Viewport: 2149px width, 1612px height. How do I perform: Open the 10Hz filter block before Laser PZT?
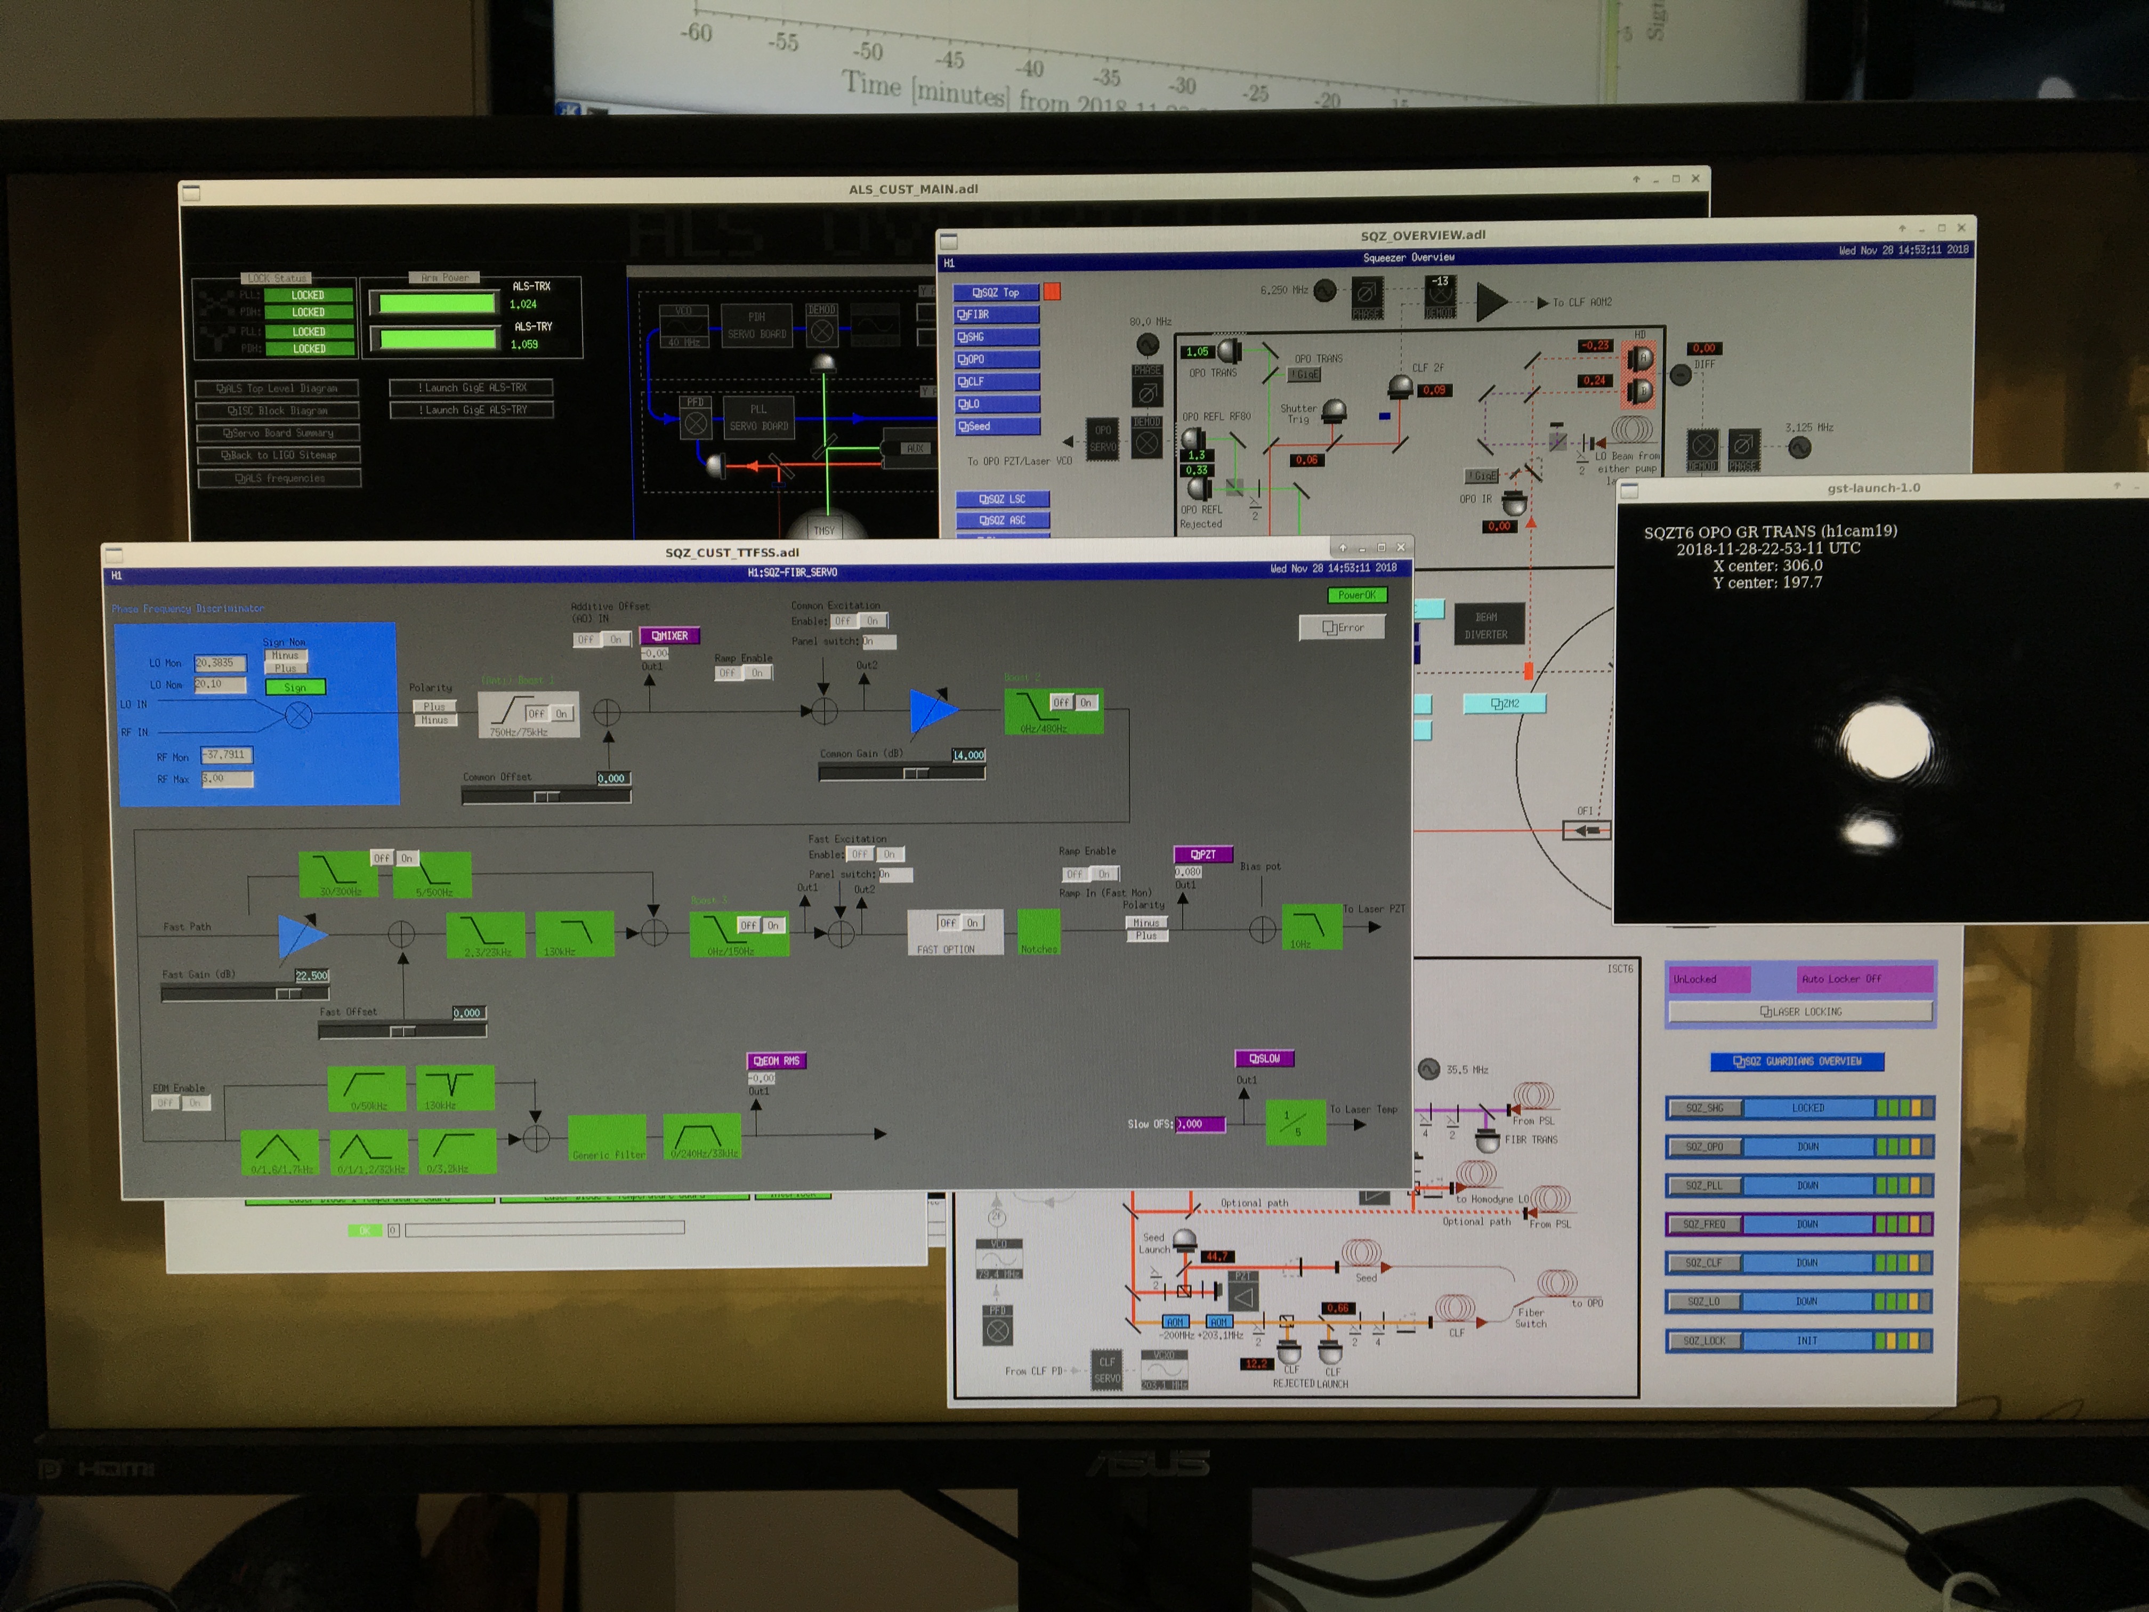[1312, 927]
